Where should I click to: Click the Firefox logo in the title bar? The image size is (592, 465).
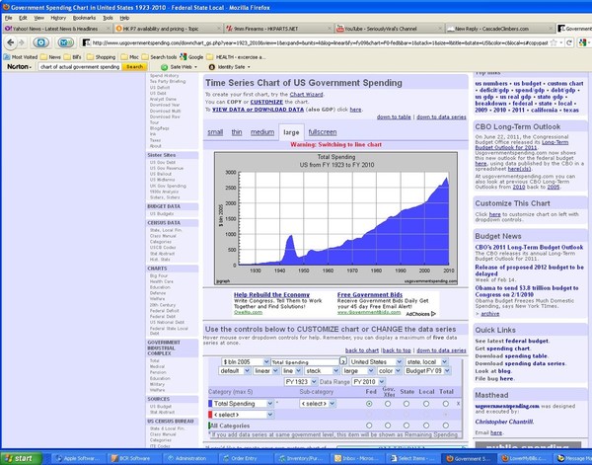pos(5,7)
